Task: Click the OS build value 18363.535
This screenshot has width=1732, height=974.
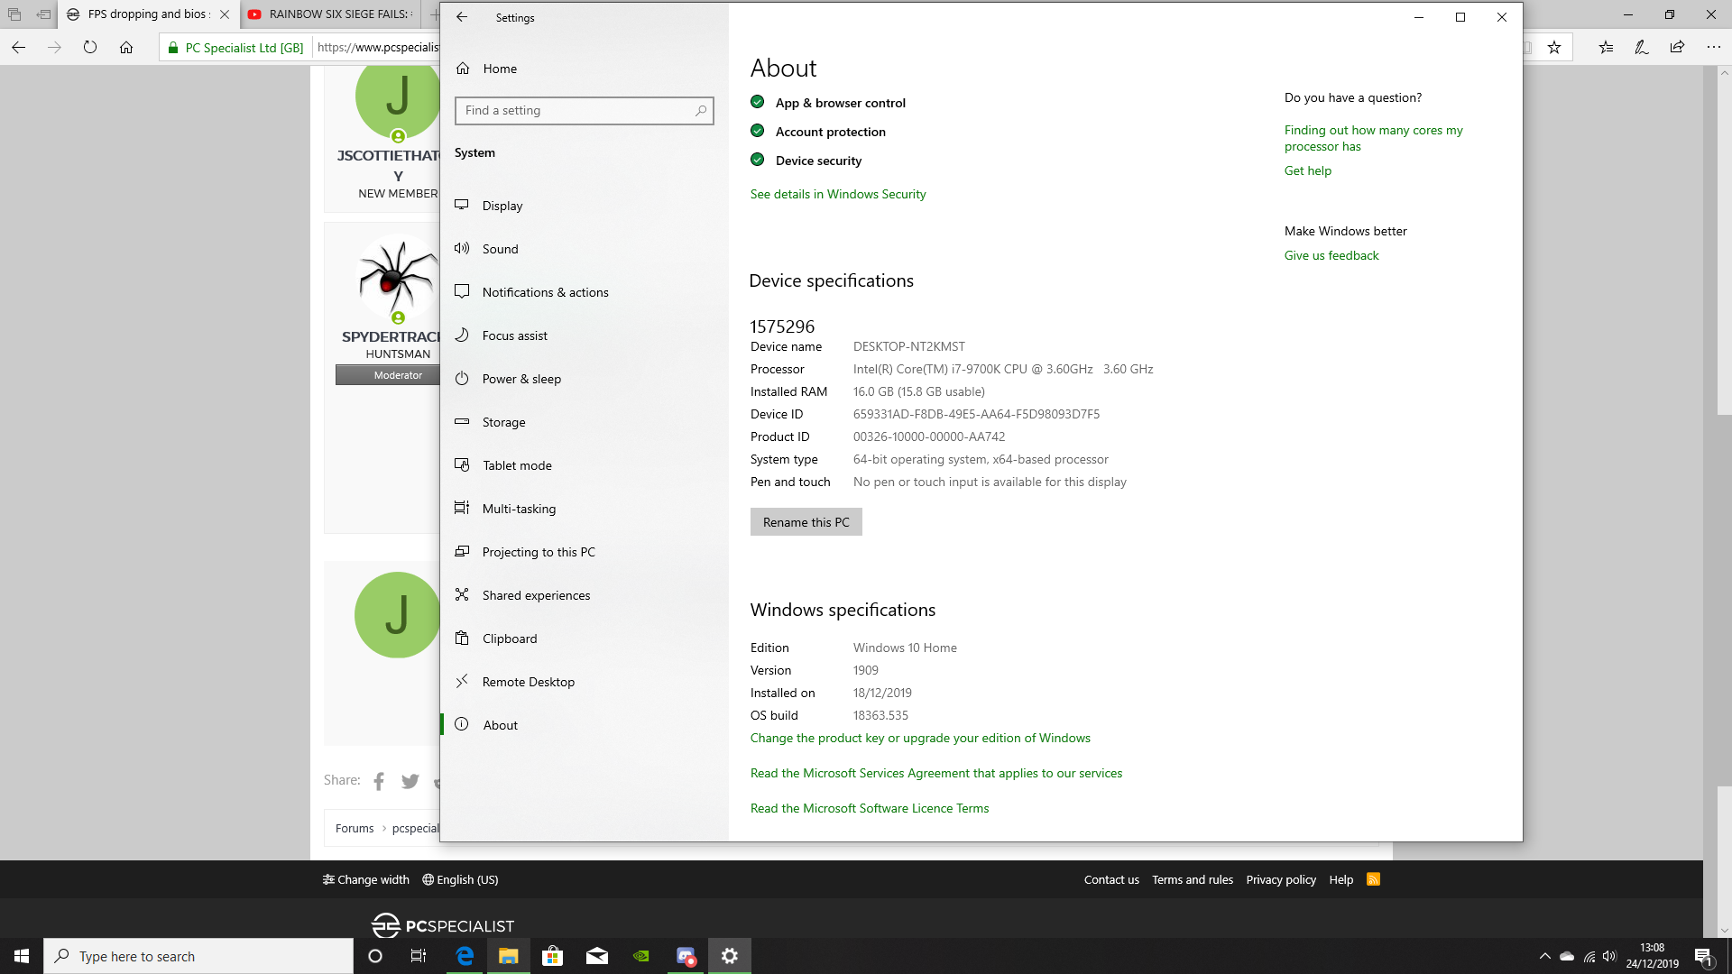Action: [x=880, y=715]
